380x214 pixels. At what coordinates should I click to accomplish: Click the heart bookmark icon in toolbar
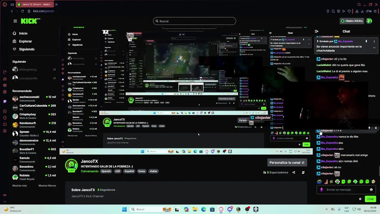(x=349, y=11)
